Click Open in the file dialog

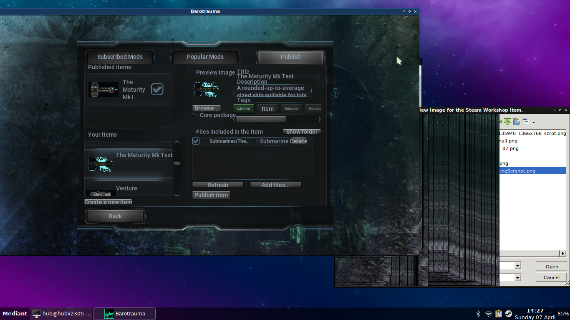(552, 267)
